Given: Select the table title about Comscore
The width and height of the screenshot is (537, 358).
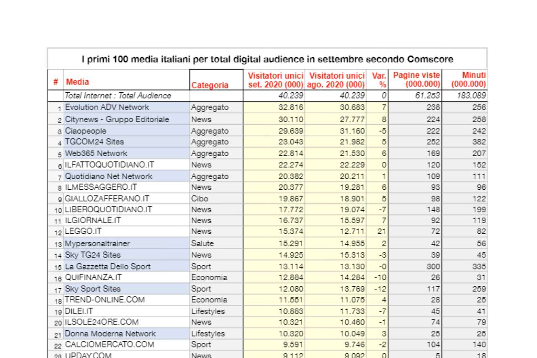Looking at the screenshot, I should (267, 59).
